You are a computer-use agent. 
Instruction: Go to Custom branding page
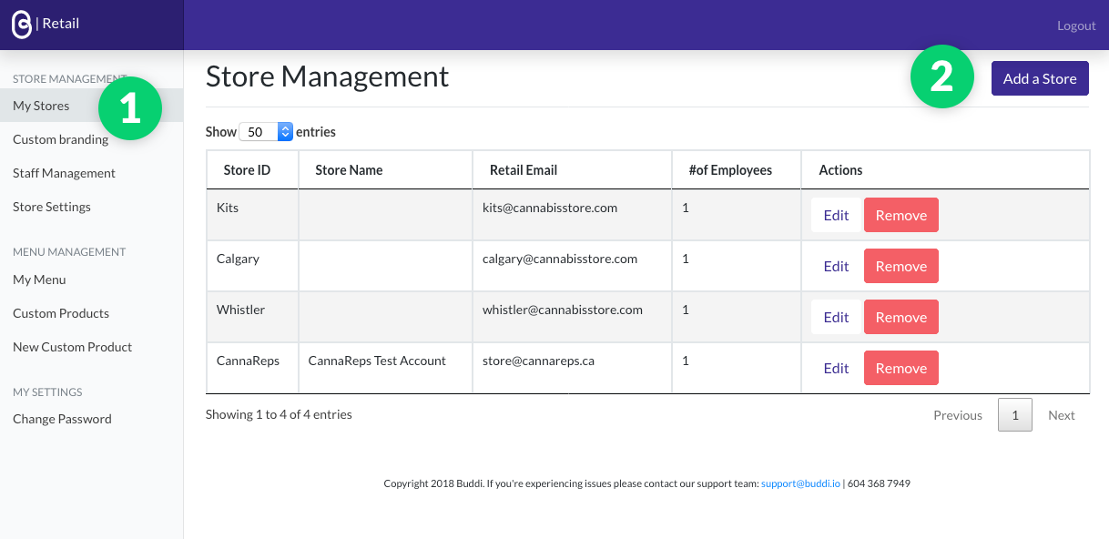click(60, 139)
